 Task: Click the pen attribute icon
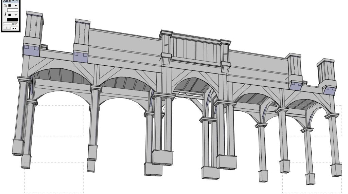click(5, 15)
